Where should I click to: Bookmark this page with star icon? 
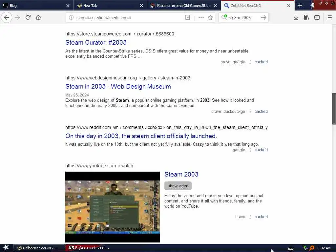pyautogui.click(x=210, y=17)
